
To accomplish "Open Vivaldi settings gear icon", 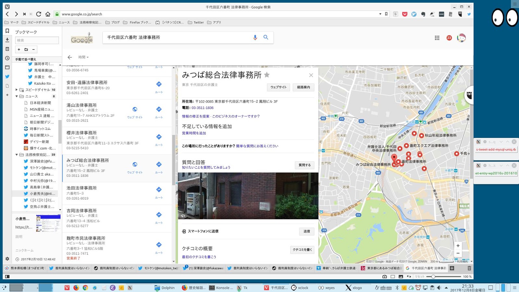I will 7,259.
